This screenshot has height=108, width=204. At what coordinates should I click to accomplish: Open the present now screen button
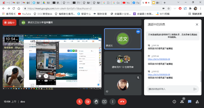[x=104, y=102]
